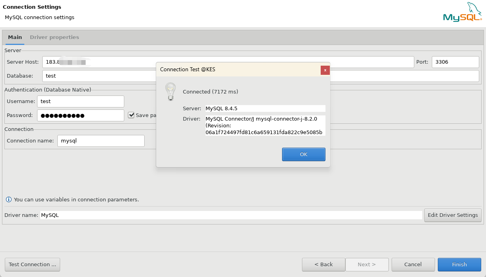Click the Connection name field

(x=101, y=141)
